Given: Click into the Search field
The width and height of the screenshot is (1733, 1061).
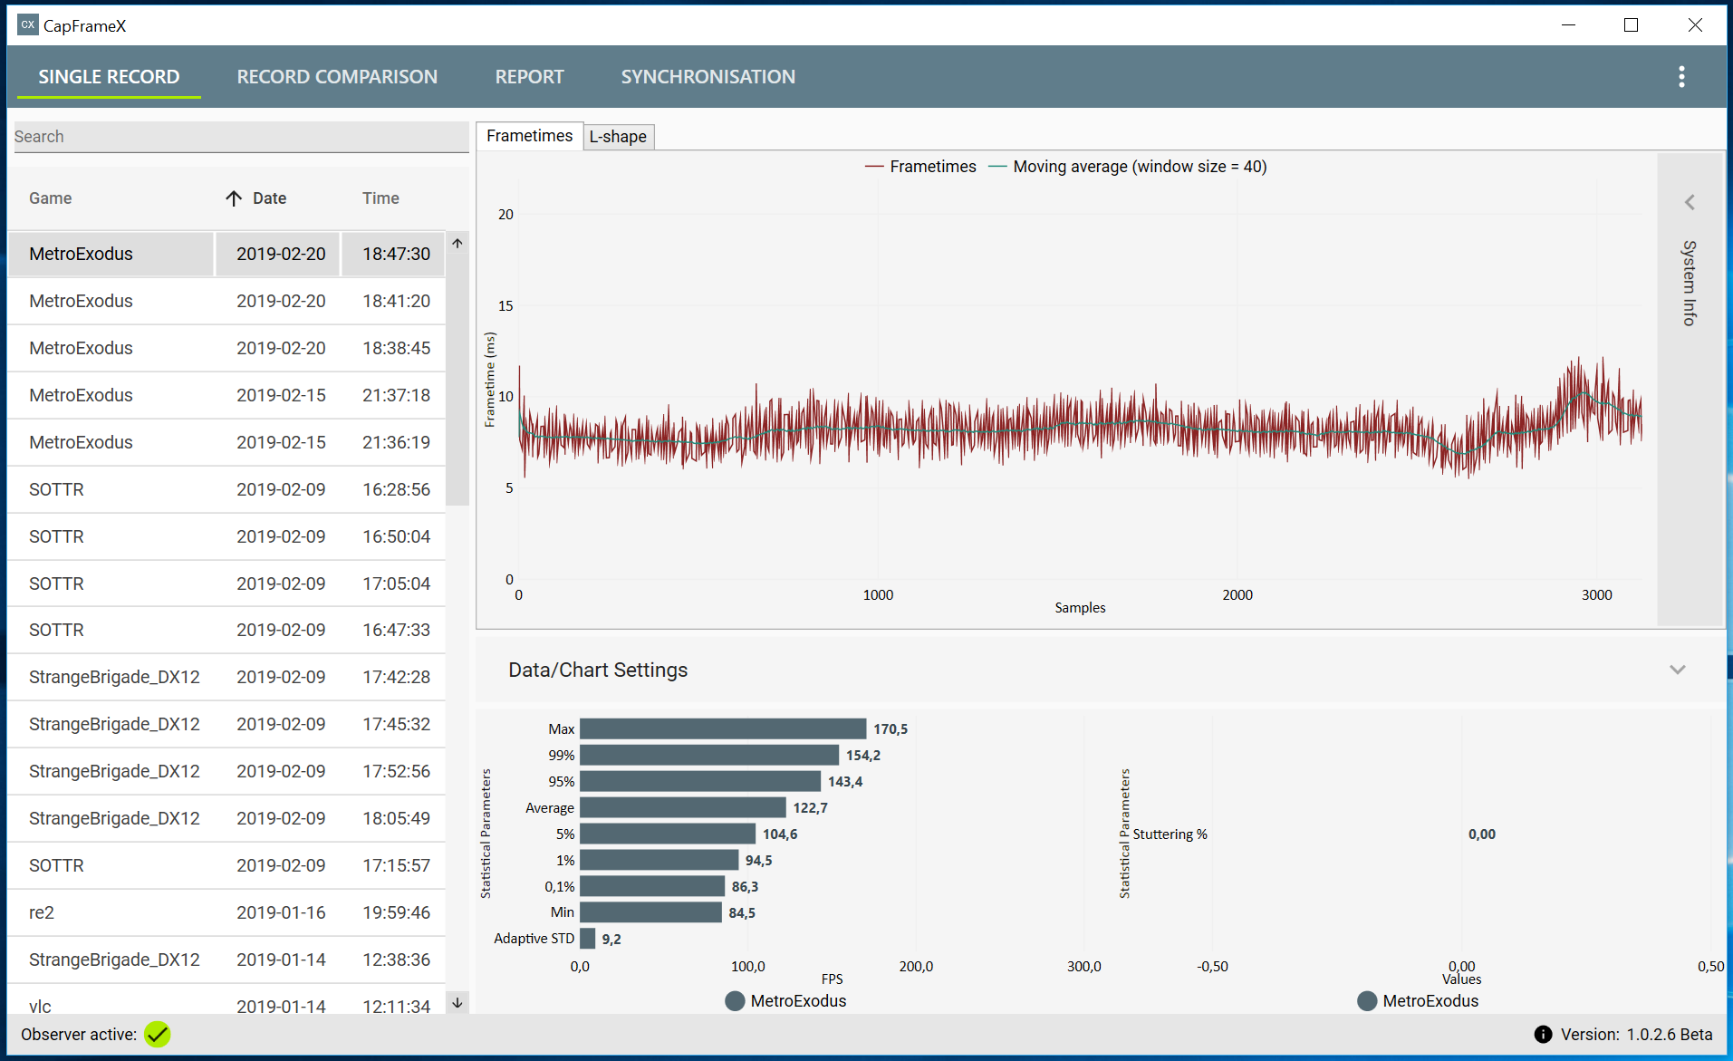Looking at the screenshot, I should [x=241, y=137].
